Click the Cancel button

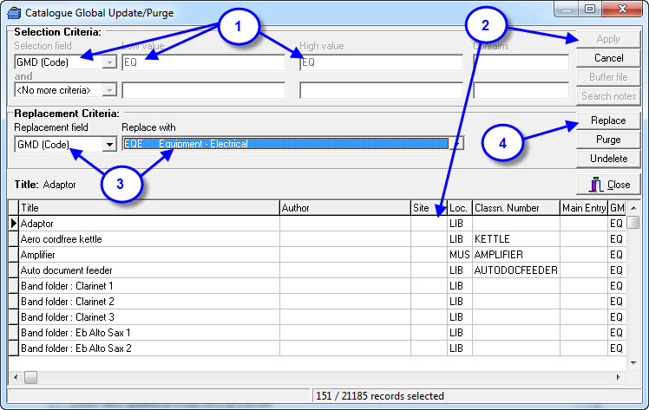(x=608, y=58)
